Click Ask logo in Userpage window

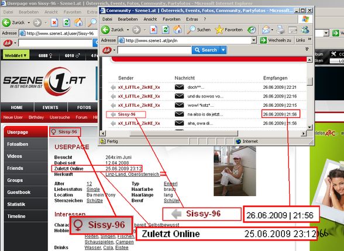pyautogui.click(x=8, y=43)
